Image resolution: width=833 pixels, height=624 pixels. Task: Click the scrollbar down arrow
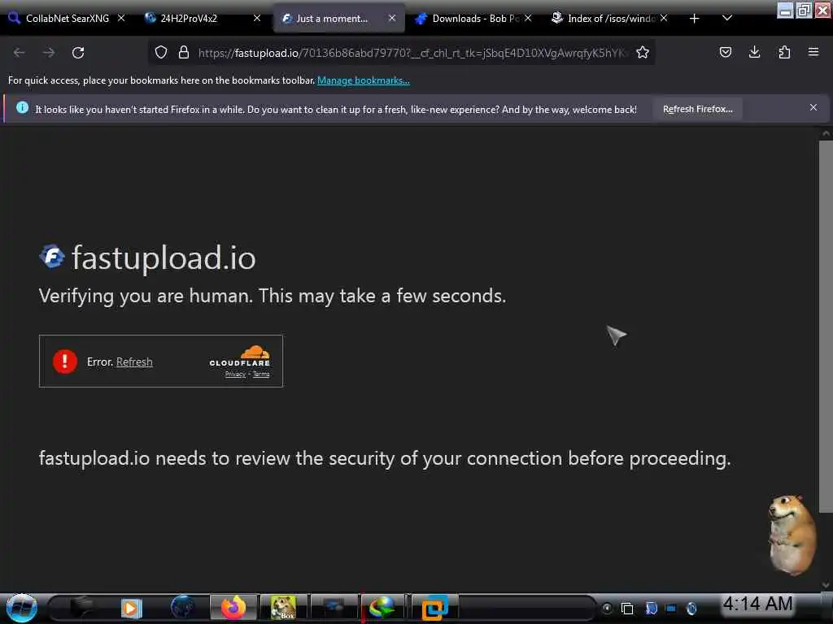(x=826, y=586)
